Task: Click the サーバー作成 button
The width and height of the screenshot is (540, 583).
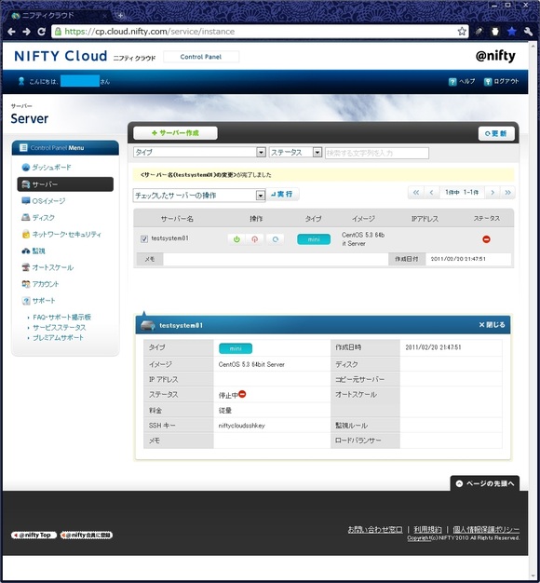Action: point(175,133)
